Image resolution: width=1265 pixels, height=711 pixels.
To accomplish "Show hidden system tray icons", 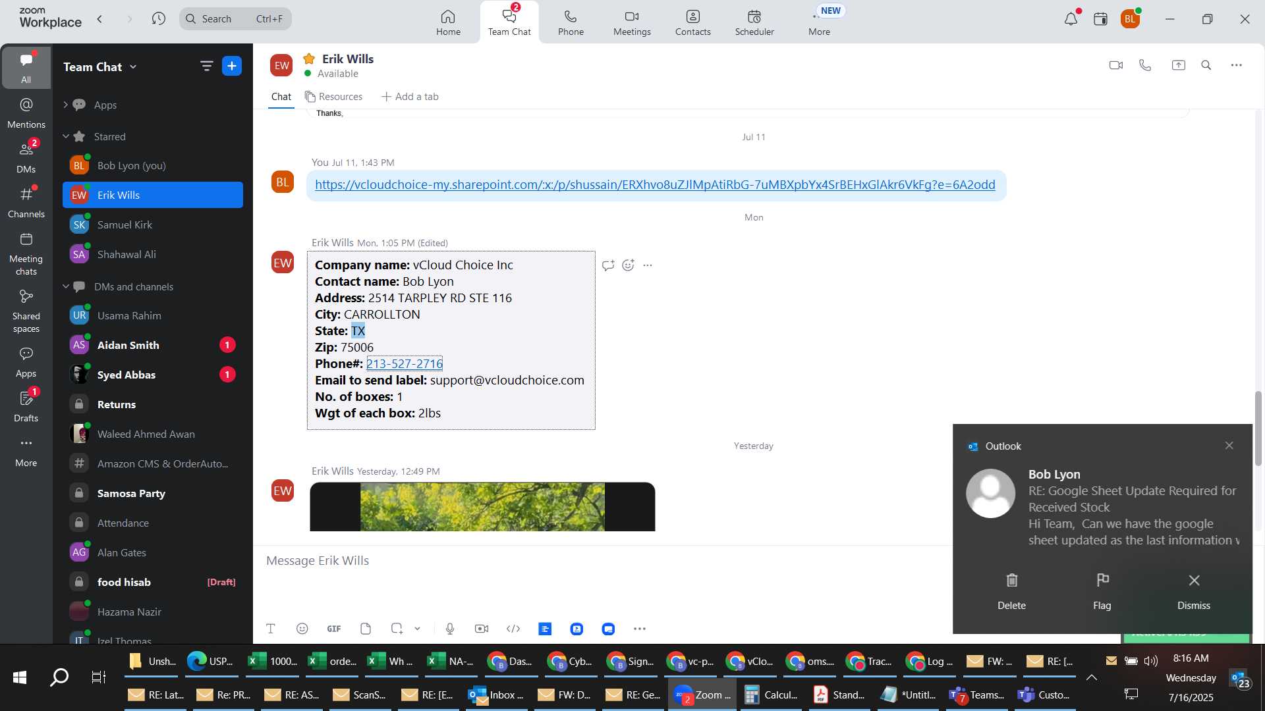I will [1092, 677].
